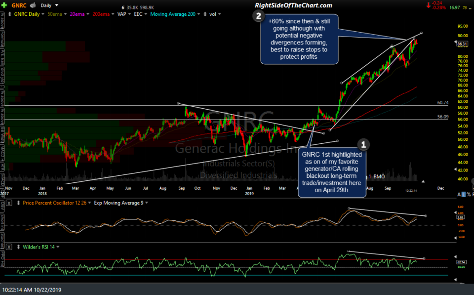Click the 86.31 last price marker on axis
474x295 pixels.
click(462, 43)
